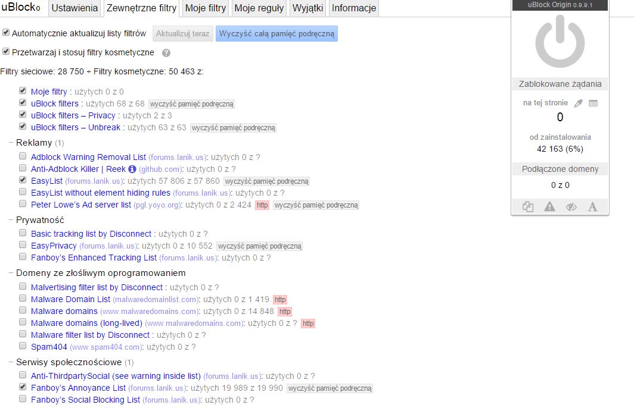The image size is (634, 408).
Task: Click the '42 163 (6%)' since-install counter
Action: 560,149
